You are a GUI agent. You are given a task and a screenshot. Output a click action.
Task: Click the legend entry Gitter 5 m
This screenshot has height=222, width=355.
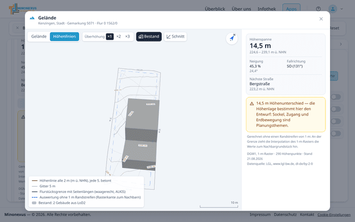tap(47, 186)
